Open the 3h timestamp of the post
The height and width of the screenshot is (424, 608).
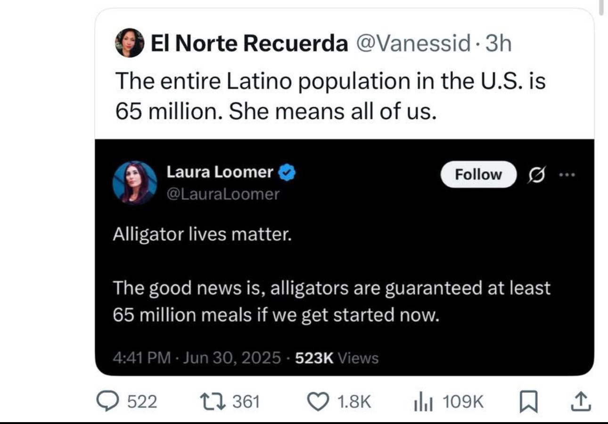pos(498,44)
